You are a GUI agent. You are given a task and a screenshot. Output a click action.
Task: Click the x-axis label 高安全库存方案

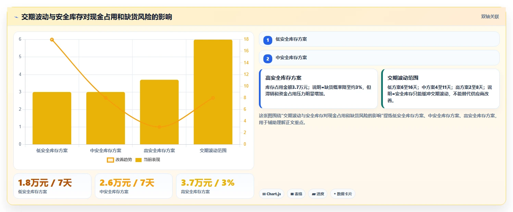tap(159, 150)
